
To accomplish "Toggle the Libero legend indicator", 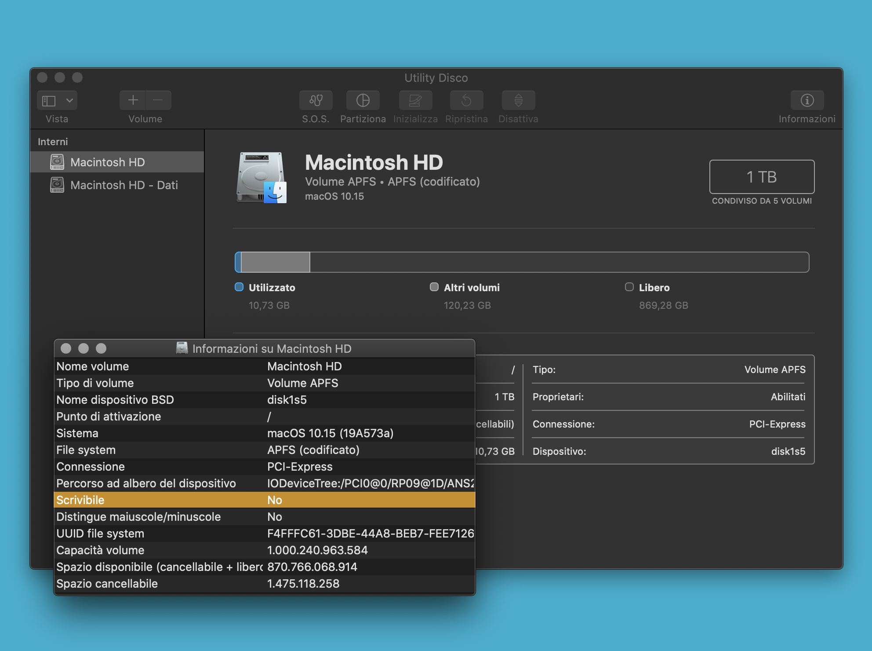I will tap(629, 287).
